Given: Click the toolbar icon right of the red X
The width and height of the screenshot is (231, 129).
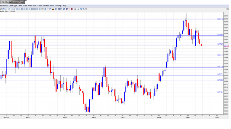Looking at the screenshot, I should click(x=72, y=9).
